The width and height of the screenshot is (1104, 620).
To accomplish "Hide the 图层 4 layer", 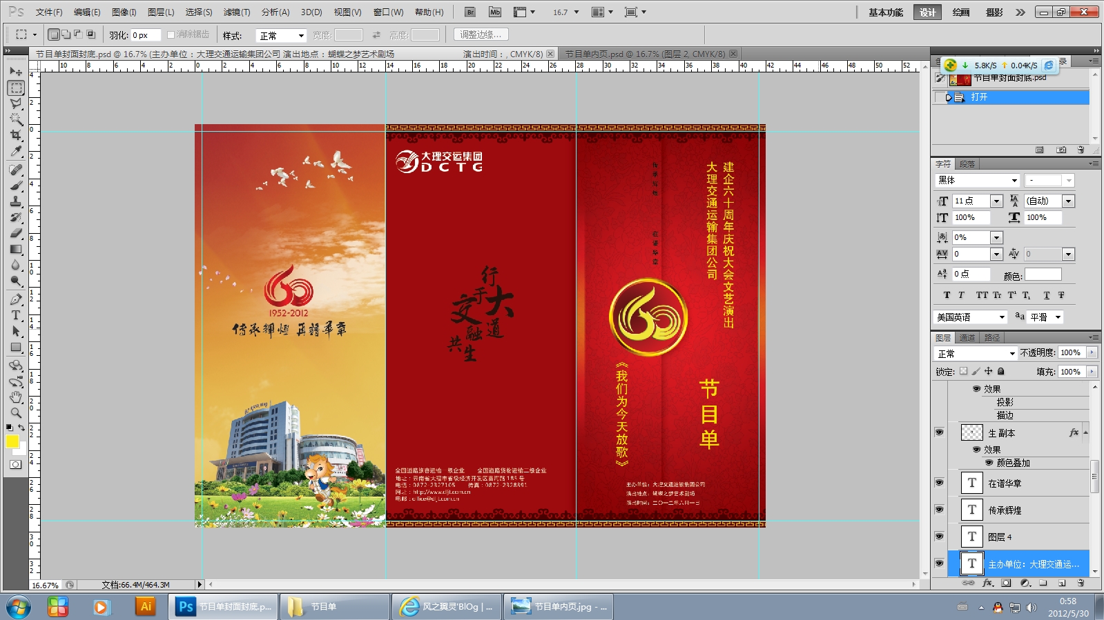I will coord(939,537).
